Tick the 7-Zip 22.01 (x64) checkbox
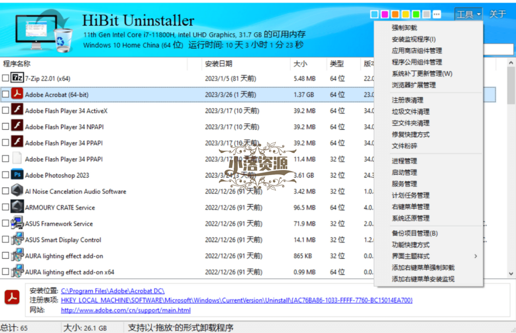The image size is (516, 333). tap(5, 78)
